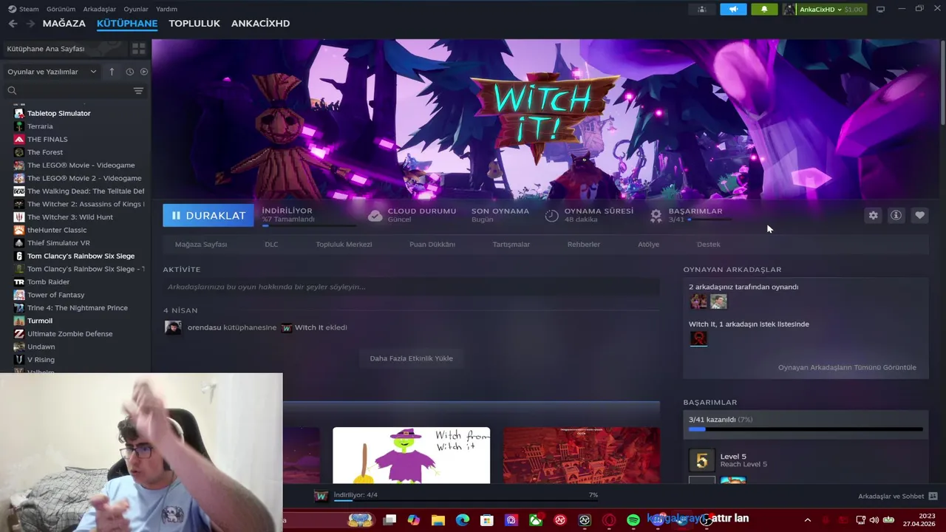Switch to the TOPLULUK tab
The image size is (946, 532).
coord(194,24)
